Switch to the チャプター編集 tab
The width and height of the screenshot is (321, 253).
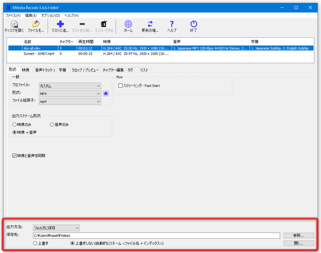113,70
